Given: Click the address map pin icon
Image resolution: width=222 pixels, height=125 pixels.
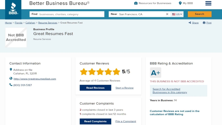Looking at the screenshot, I should pos(11,69).
